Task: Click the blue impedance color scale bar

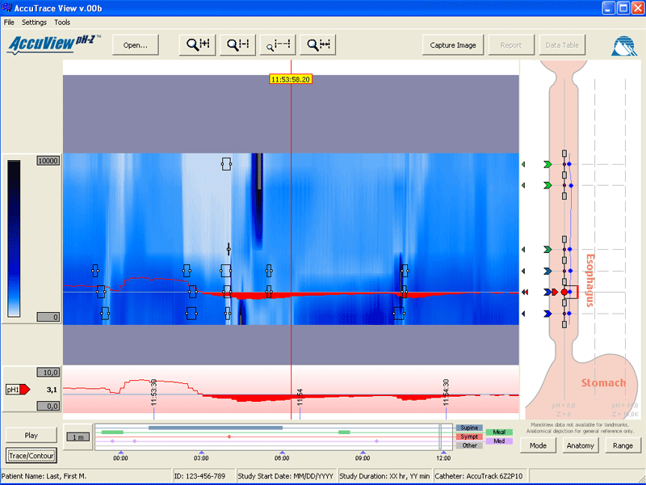Action: click(14, 238)
